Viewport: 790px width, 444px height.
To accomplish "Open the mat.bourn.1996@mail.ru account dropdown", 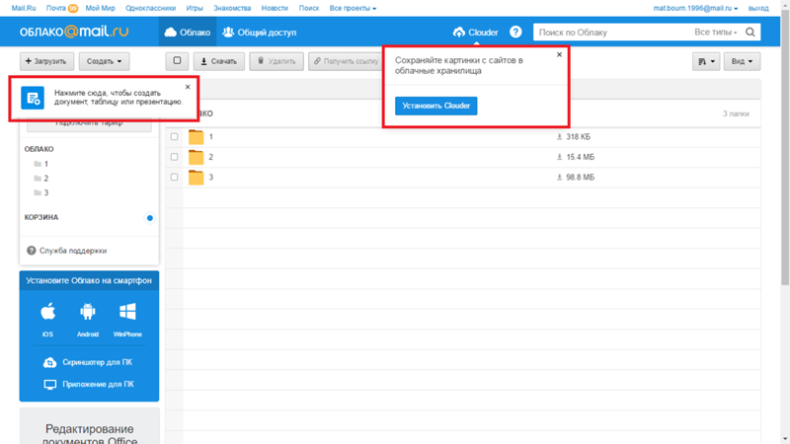I will [695, 8].
